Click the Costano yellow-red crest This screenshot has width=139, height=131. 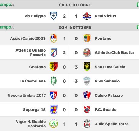tap(54, 67)
